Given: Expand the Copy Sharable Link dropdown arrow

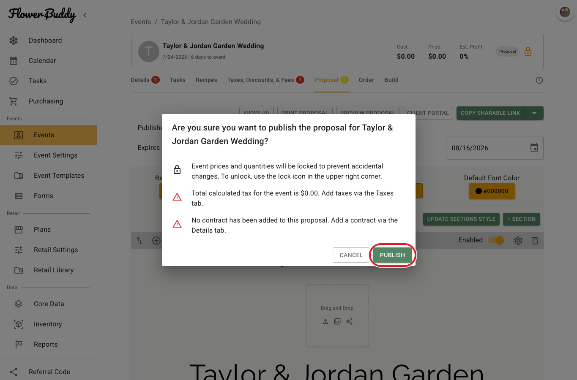Looking at the screenshot, I should coord(534,113).
